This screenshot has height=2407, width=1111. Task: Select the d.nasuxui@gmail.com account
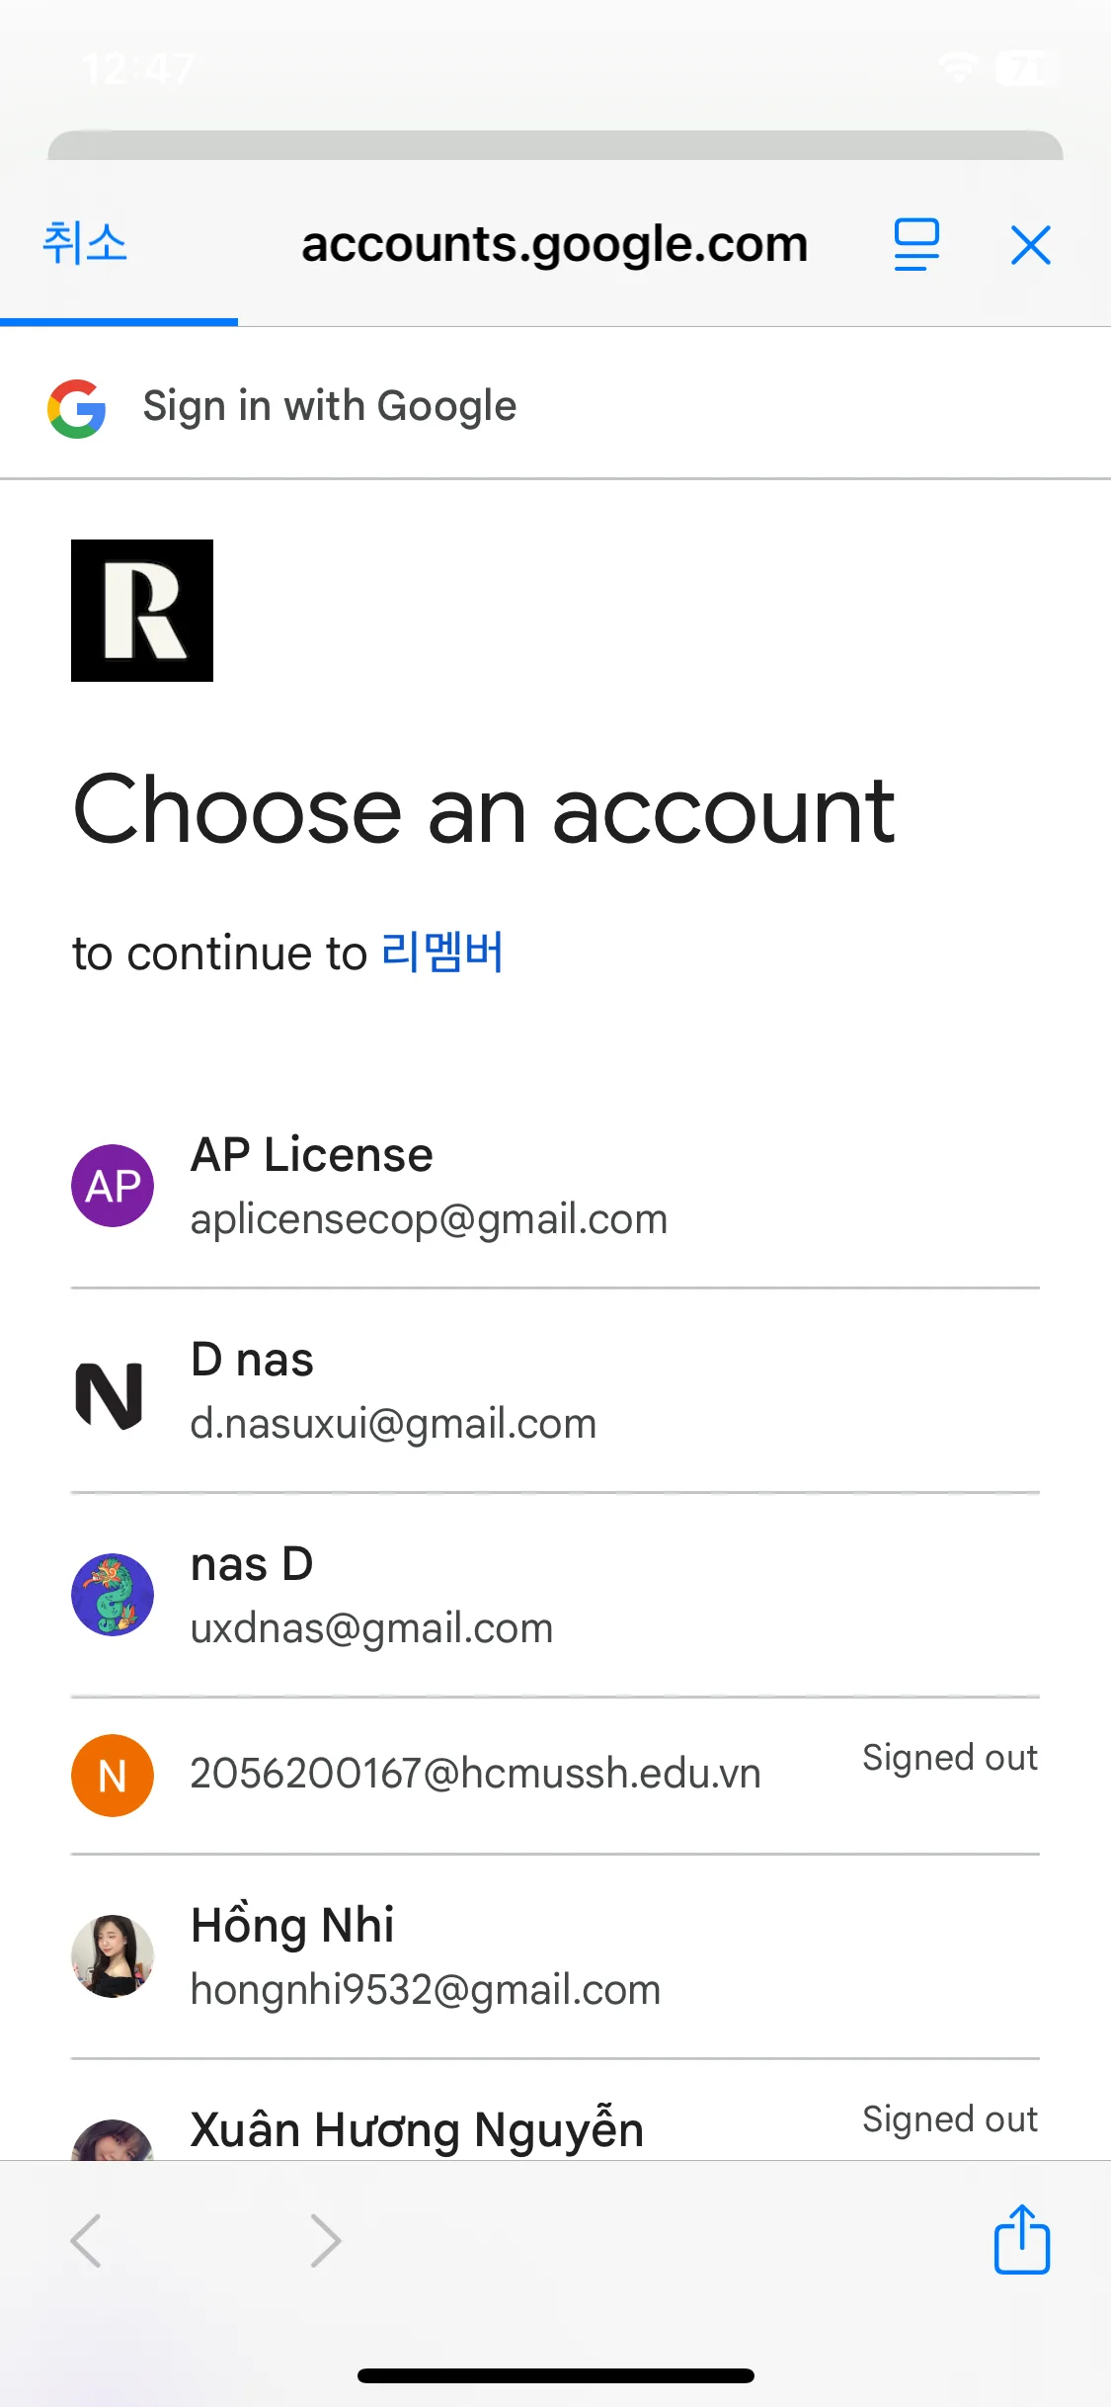[x=393, y=1391]
